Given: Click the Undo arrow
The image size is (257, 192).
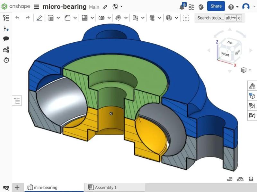Looking at the screenshot, I should [x=17, y=18].
